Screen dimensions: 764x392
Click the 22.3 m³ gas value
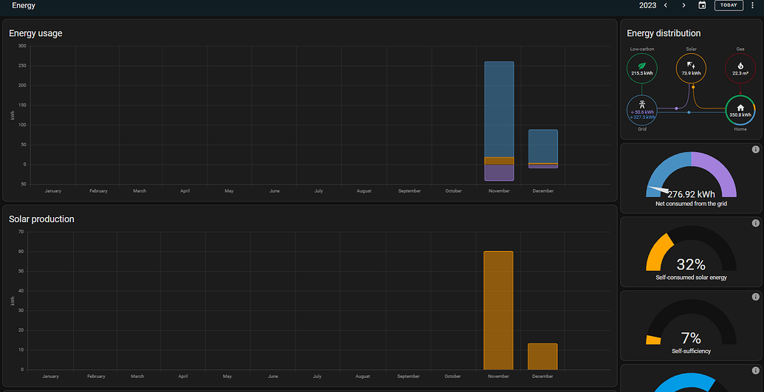tap(740, 73)
